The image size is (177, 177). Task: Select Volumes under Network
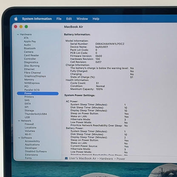click(30, 131)
